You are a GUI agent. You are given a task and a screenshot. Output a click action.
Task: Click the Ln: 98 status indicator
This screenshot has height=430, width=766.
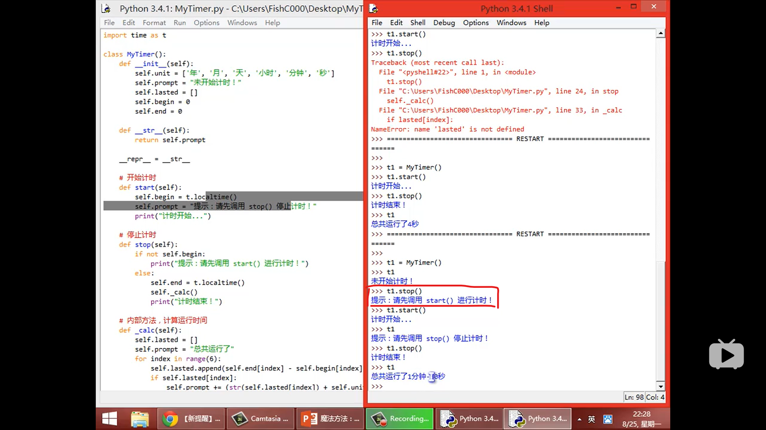[634, 397]
